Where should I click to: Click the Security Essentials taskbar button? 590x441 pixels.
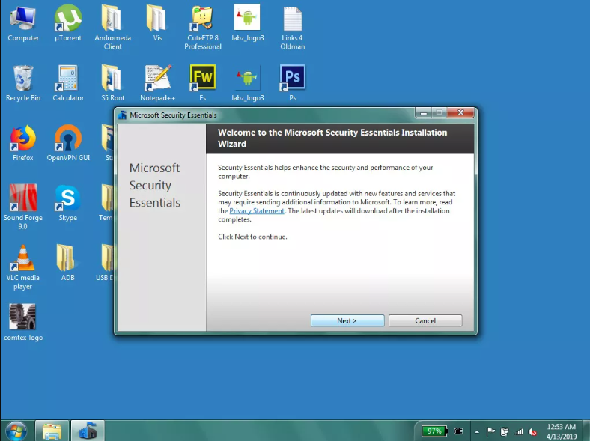click(x=88, y=431)
